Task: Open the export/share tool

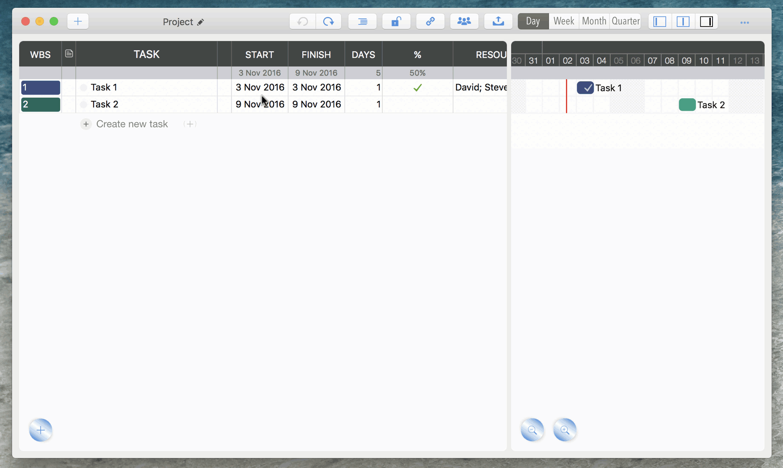Action: tap(498, 21)
